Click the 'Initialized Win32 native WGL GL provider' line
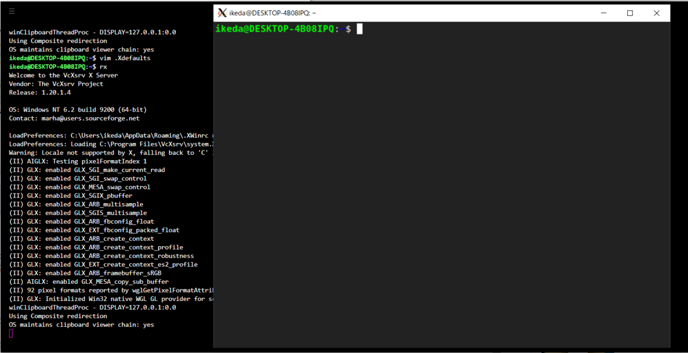This screenshot has height=353, width=688. point(111,299)
